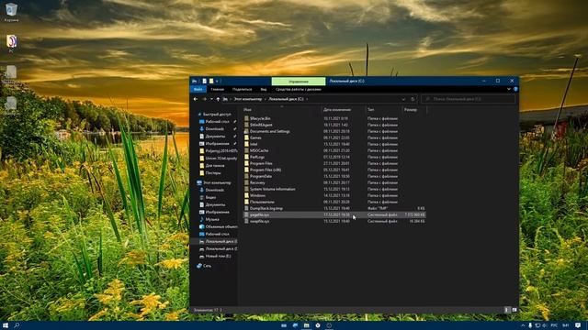Open the Windows Start menu

click(6, 325)
